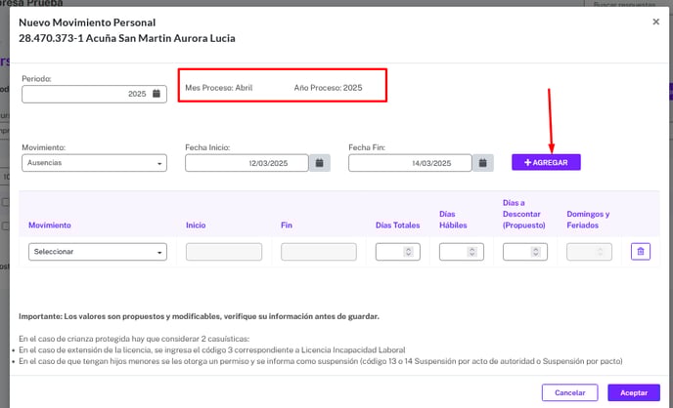Adjust the Días a Descontar stepper
673x408 pixels.
point(535,252)
